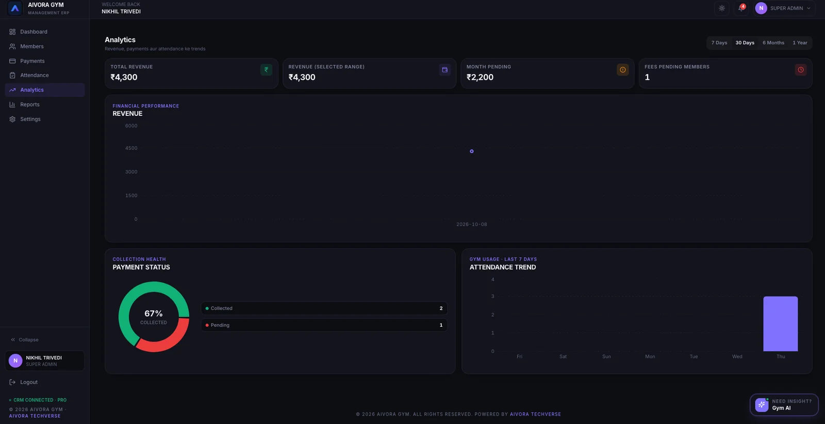Select the Pending legend row
The height and width of the screenshot is (424, 825).
[x=324, y=325]
